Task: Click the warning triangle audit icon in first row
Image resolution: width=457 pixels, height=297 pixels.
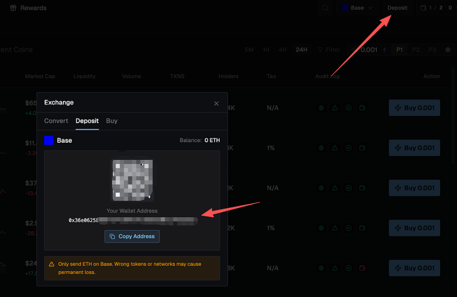Action: tap(335, 108)
